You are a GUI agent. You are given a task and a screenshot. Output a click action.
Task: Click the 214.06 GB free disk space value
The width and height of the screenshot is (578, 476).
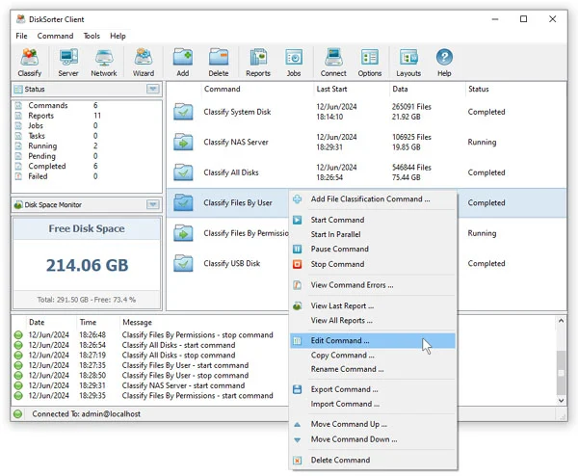[87, 266]
